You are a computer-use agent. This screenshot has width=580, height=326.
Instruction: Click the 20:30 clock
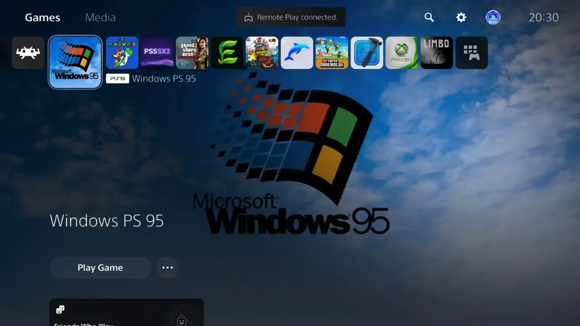(544, 17)
